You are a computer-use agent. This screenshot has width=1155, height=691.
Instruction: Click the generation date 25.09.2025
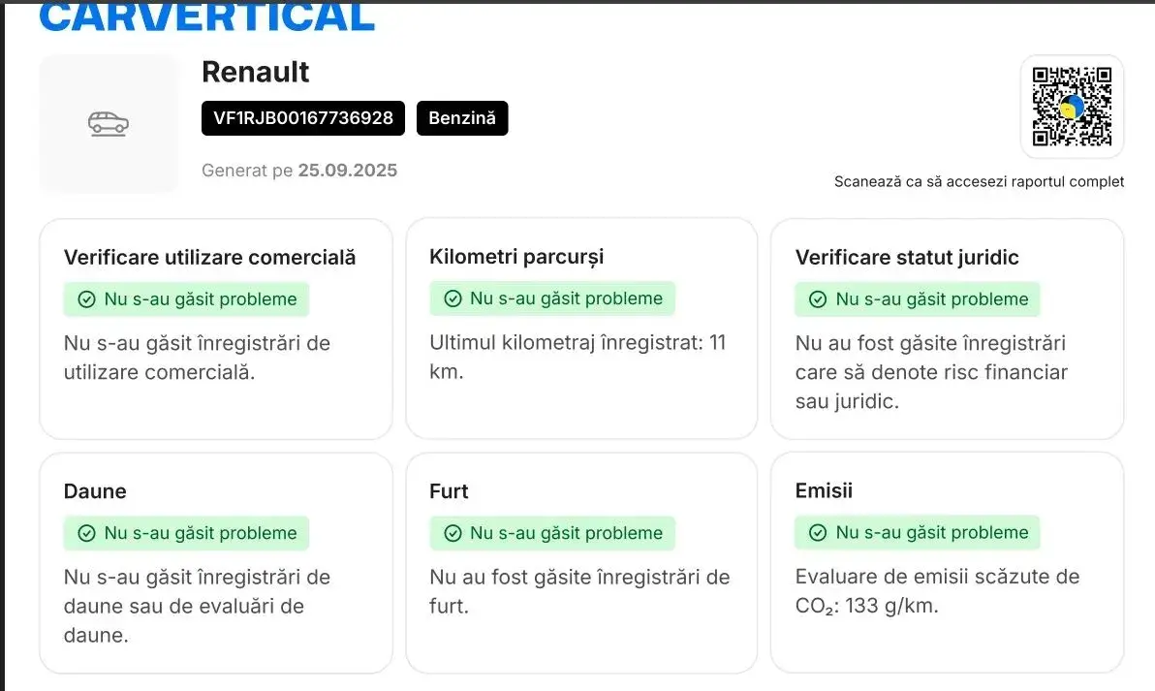coord(347,171)
